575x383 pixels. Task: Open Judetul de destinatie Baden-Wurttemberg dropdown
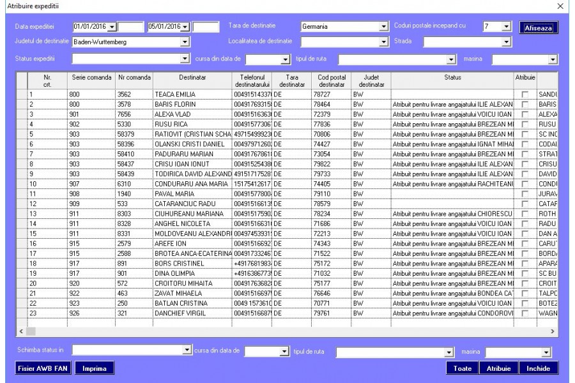click(185, 42)
